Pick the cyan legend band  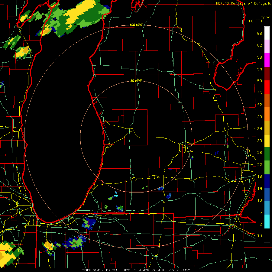tap(267, 222)
